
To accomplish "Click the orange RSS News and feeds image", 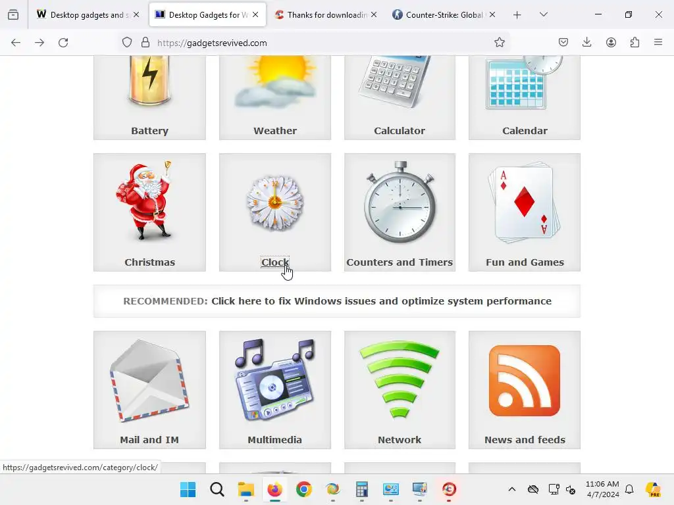I will point(525,381).
